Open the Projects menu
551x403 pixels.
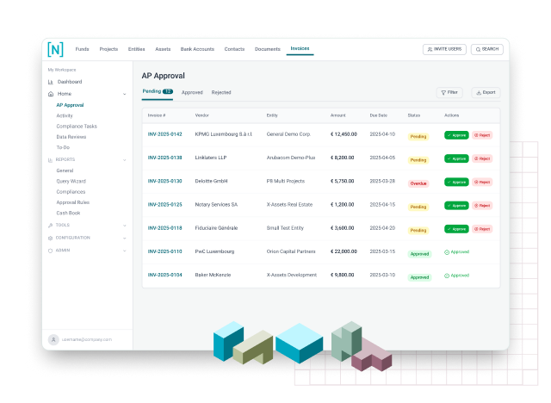(x=108, y=49)
